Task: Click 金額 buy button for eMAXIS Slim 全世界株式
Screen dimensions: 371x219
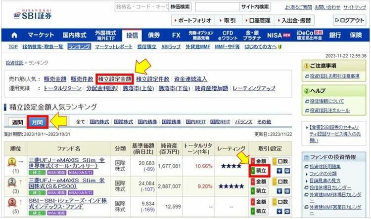Action: click(259, 161)
